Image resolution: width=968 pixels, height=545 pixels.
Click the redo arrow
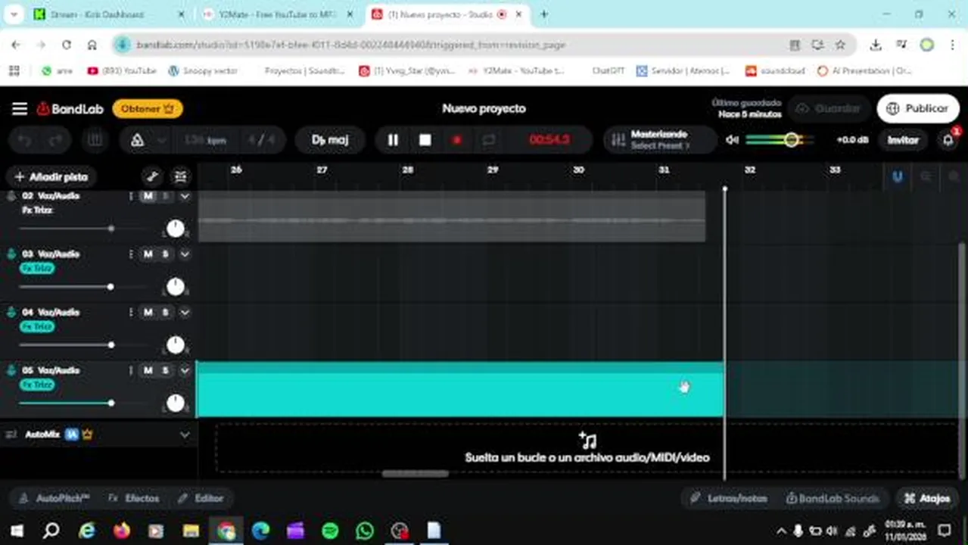pos(56,140)
